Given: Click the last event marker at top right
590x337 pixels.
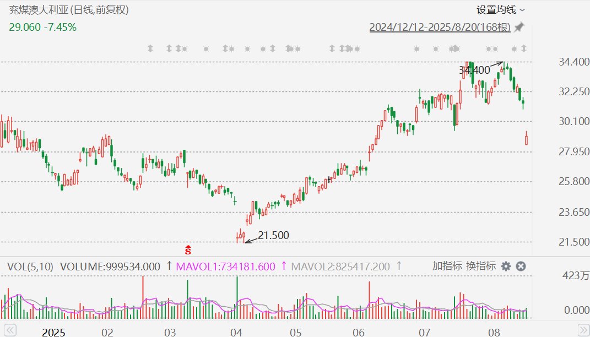Looking at the screenshot, I should pos(523,48).
